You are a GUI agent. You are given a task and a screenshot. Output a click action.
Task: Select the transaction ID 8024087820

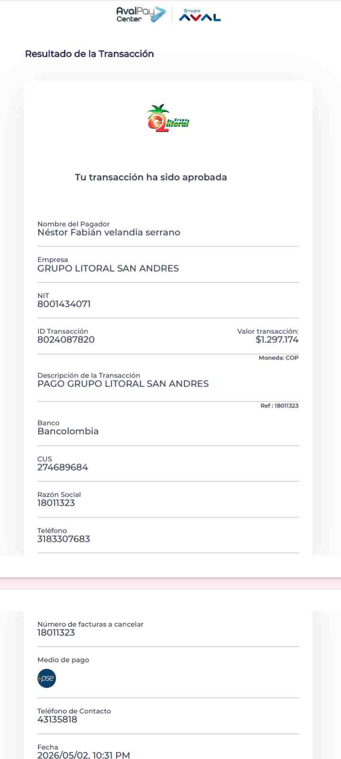point(66,340)
